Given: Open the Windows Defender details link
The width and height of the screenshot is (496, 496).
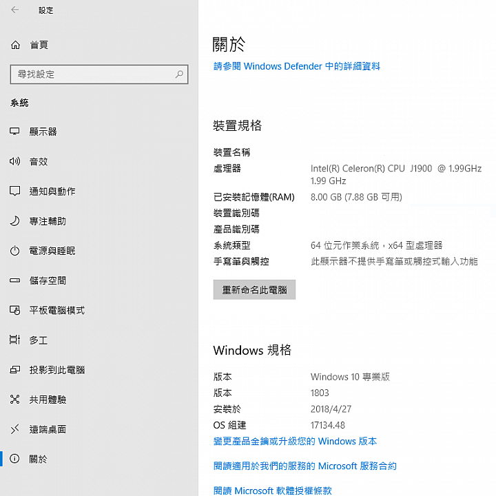Looking at the screenshot, I should (x=297, y=66).
